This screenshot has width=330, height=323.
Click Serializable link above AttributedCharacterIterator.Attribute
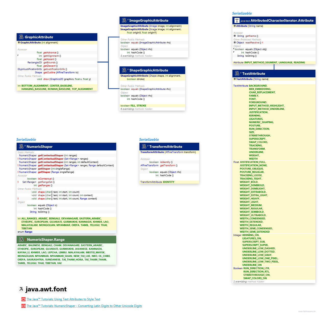(242, 13)
